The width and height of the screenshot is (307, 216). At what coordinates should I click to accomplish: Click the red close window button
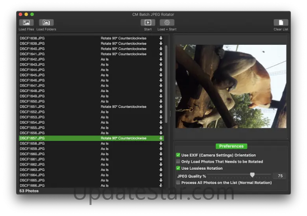click(20, 14)
